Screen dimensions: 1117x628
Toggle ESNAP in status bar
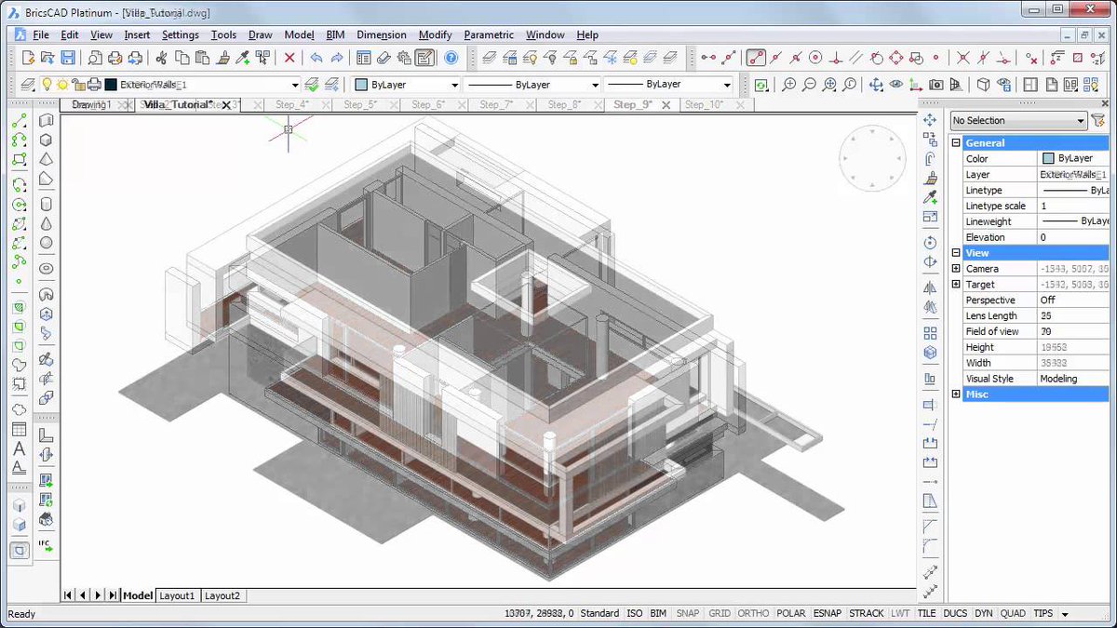pyautogui.click(x=828, y=613)
